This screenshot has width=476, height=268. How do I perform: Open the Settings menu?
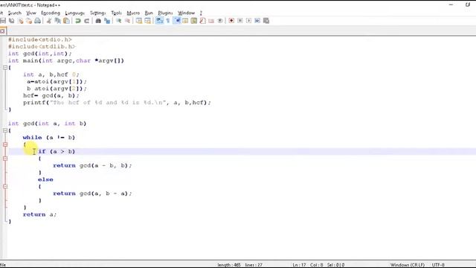pyautogui.click(x=97, y=13)
